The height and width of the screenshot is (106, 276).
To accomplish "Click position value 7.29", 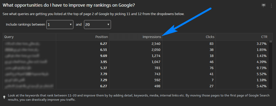I will [x=104, y=80].
